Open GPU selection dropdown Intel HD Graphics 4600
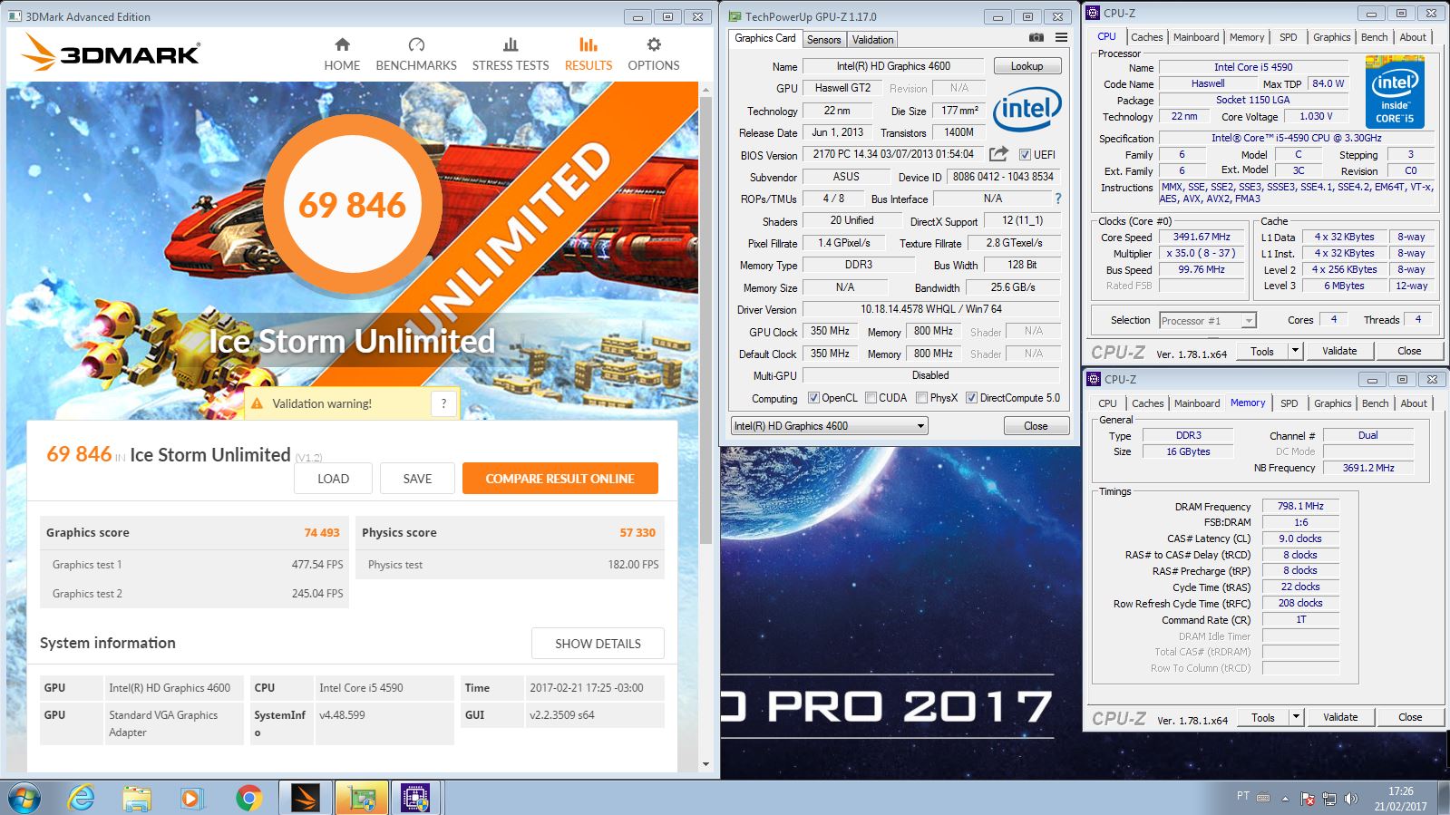 point(829,426)
